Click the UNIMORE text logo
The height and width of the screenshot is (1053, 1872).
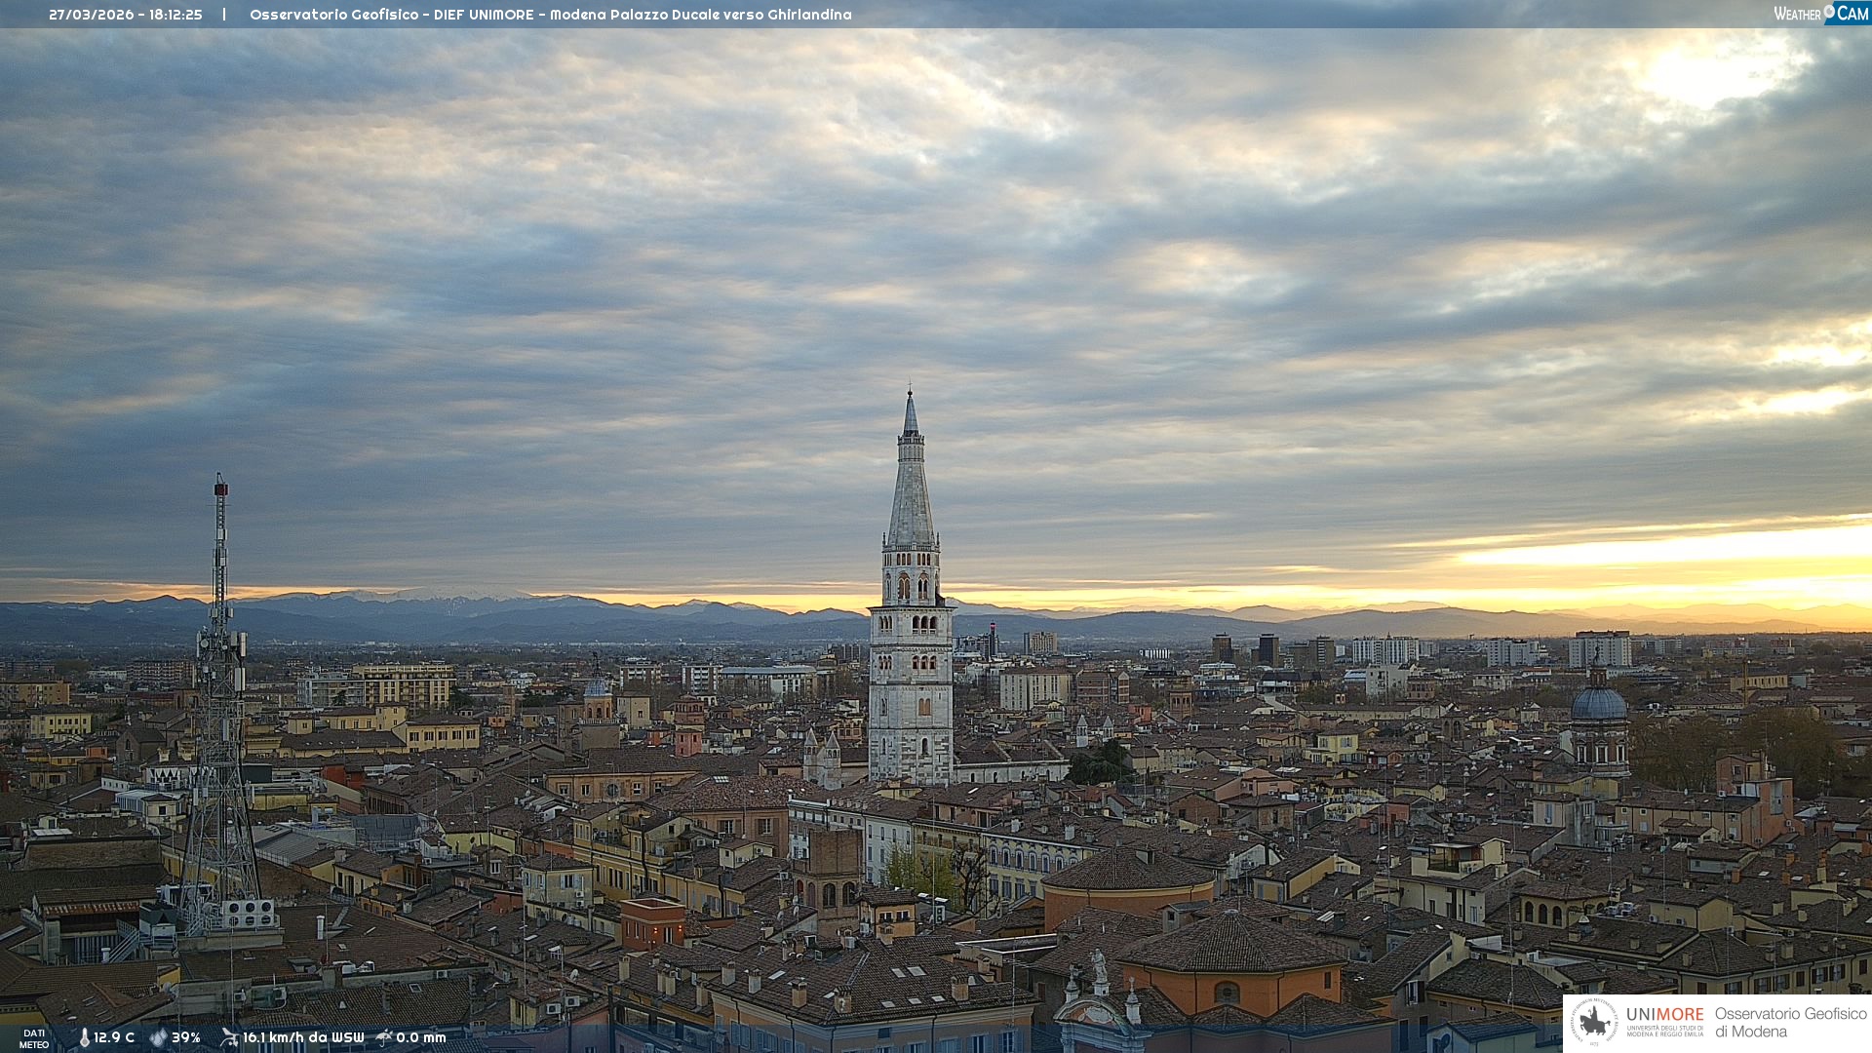click(x=1664, y=1014)
